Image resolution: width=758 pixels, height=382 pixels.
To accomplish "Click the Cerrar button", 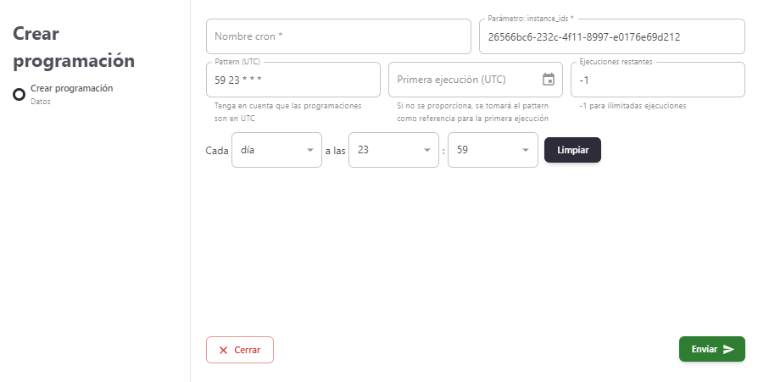I will coord(240,350).
